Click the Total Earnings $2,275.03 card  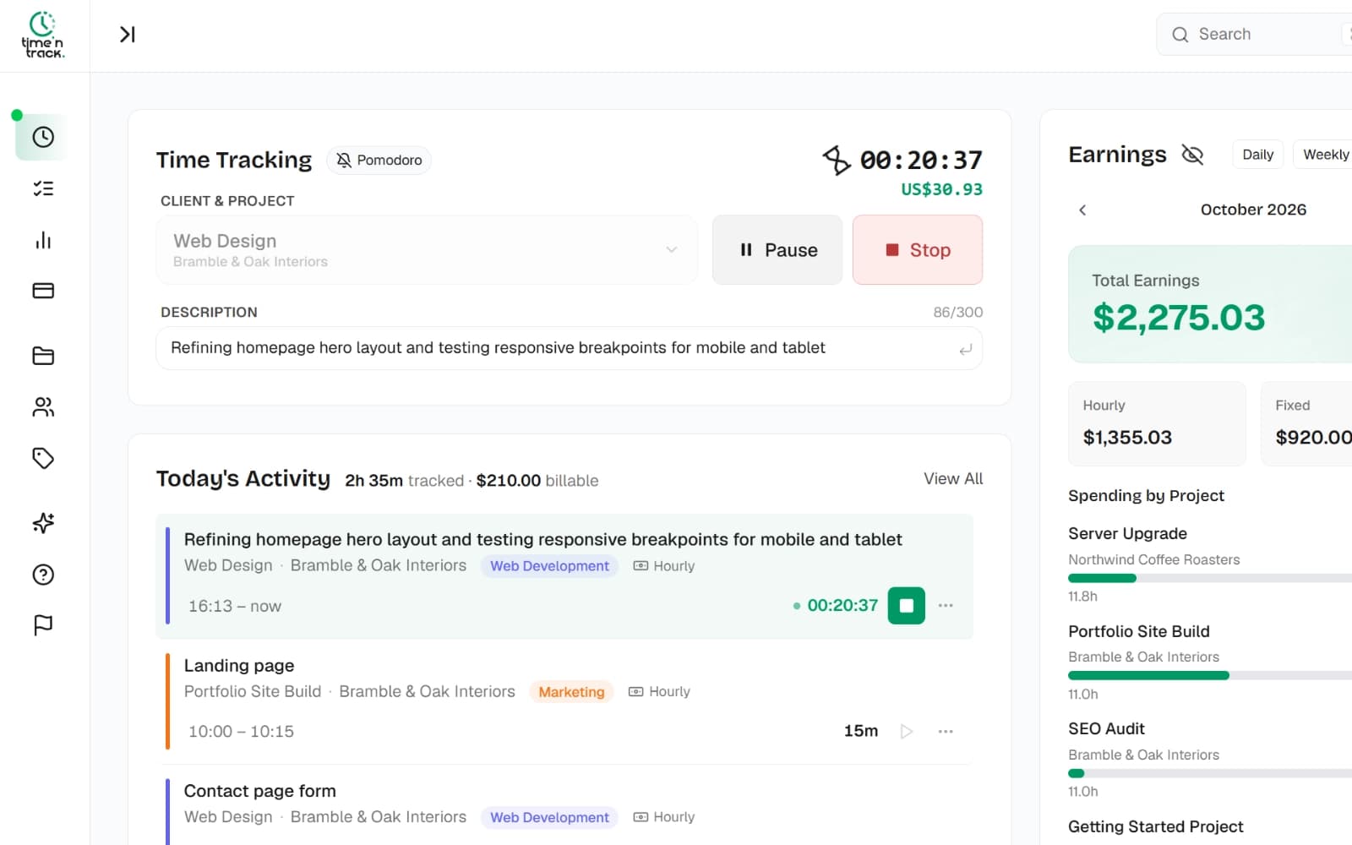click(1210, 304)
